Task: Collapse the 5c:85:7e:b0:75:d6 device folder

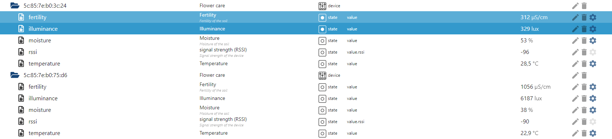Action: pyautogui.click(x=15, y=75)
